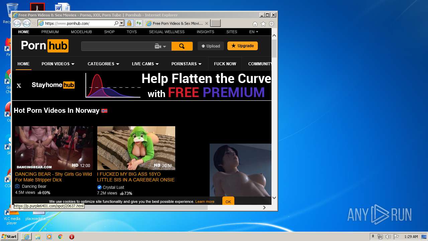Click the IE forward arrow button

pos(26,23)
